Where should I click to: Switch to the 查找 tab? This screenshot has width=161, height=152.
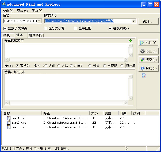click(7, 36)
